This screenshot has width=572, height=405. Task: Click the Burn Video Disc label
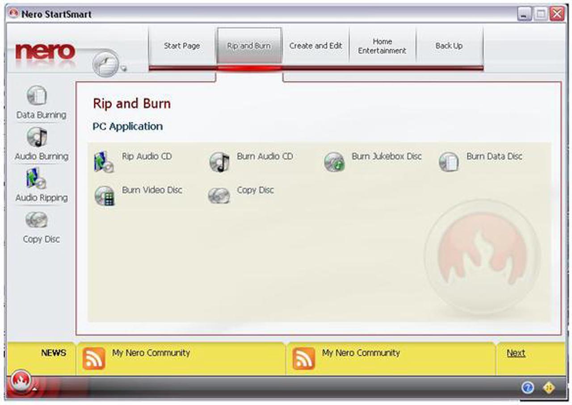[x=152, y=190]
